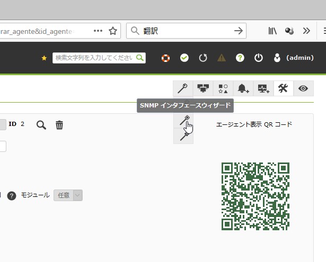Screen dimensions: 326x262
Task: Click the help icon beside モジュール
Action: click(x=12, y=195)
